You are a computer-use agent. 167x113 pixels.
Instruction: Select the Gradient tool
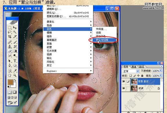pyautogui.click(x=15, y=51)
